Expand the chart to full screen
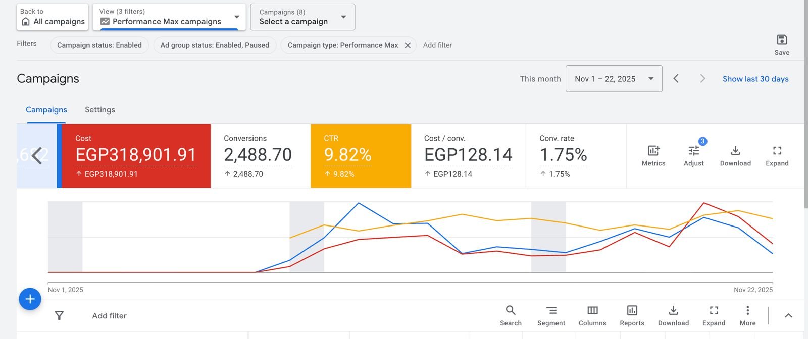808x339 pixels. click(777, 155)
